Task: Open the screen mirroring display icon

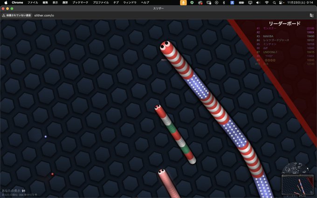Action: pos(250,3)
